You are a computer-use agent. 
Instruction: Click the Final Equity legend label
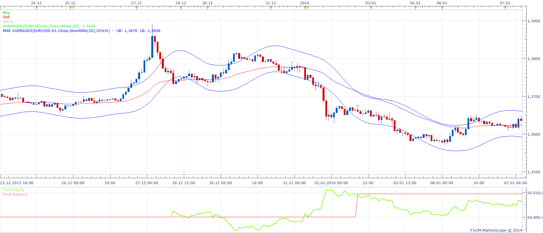(x=13, y=190)
